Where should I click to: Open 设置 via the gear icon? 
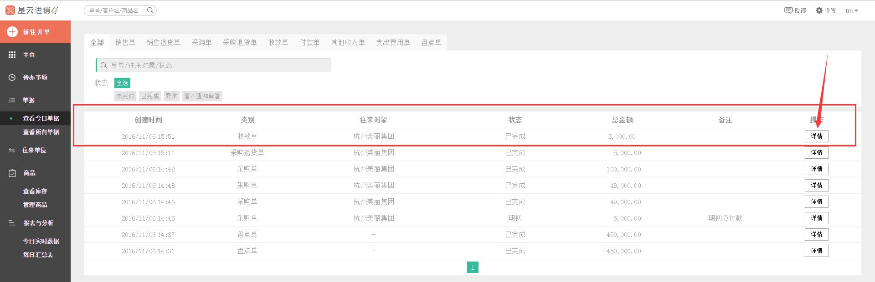819,10
